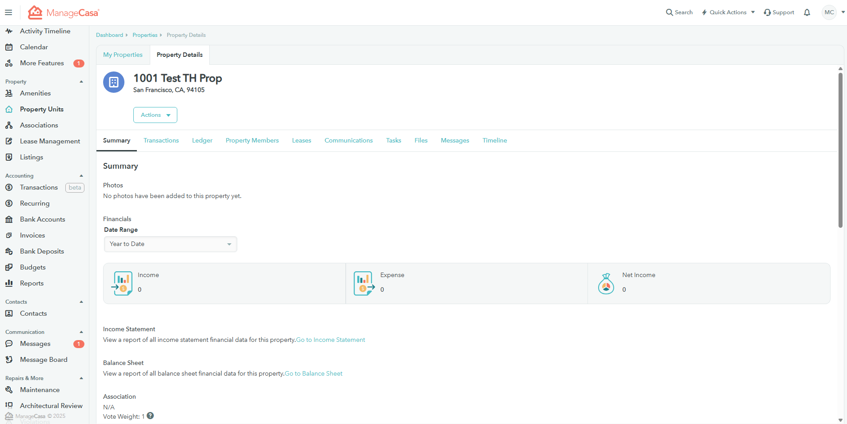This screenshot has height=424, width=847.
Task: Follow the Go to Balance Sheet link
Action: click(314, 374)
